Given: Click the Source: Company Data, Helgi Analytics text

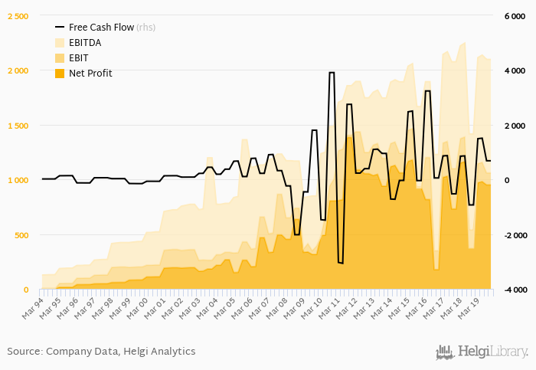Looking at the screenshot, I should pos(101,351).
